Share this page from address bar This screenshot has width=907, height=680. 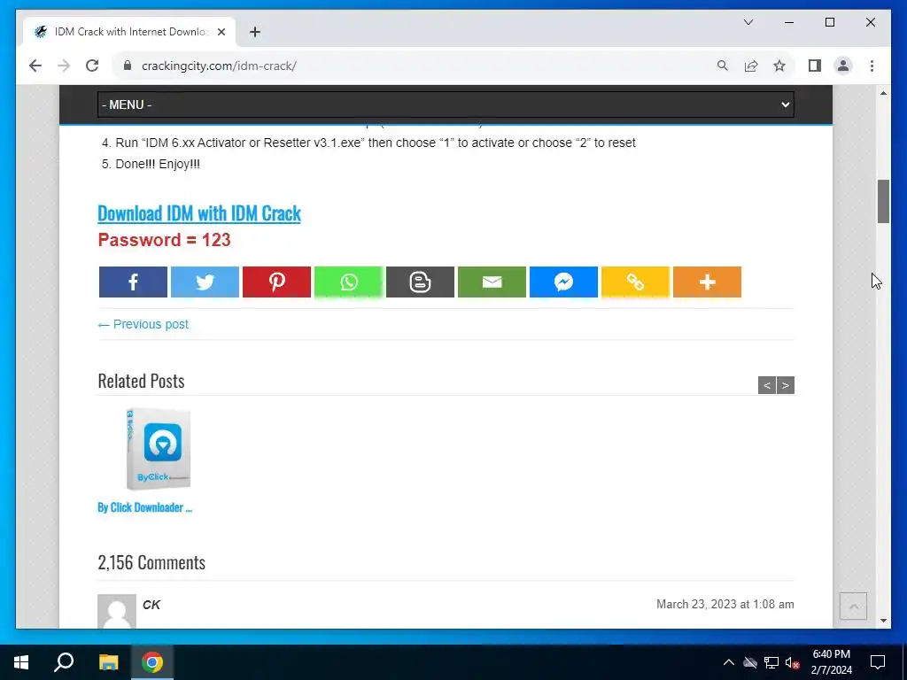click(x=751, y=66)
